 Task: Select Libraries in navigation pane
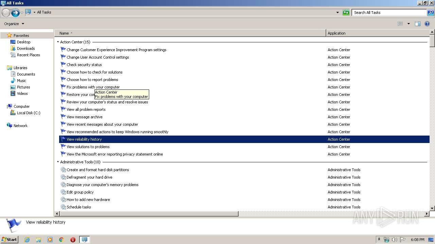coord(20,68)
